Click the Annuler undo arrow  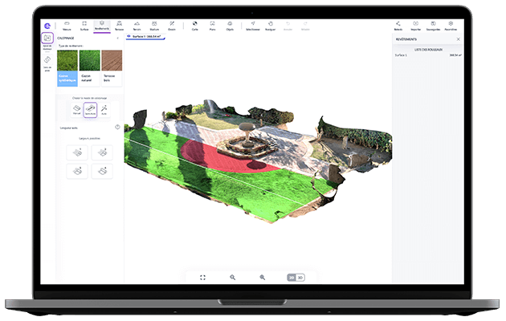pyautogui.click(x=288, y=26)
